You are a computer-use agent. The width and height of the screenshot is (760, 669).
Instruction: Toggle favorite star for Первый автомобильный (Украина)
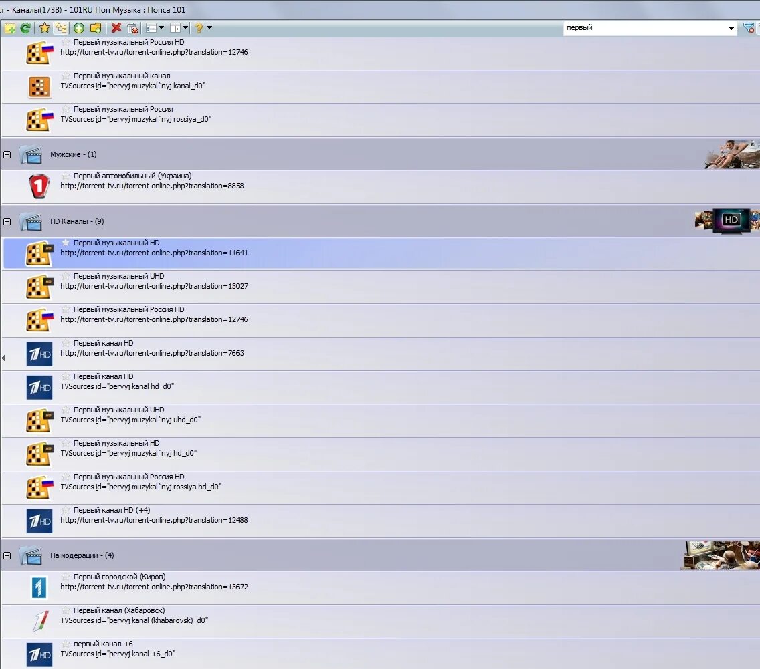[66, 176]
